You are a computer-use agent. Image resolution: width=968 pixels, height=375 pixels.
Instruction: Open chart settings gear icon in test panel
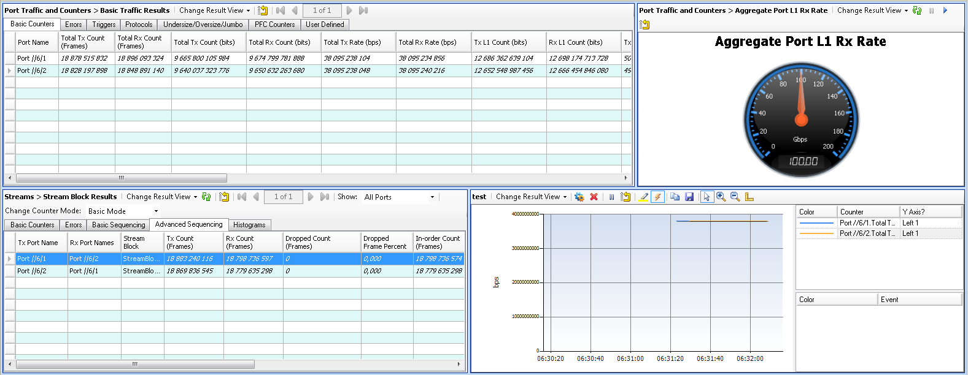(579, 197)
